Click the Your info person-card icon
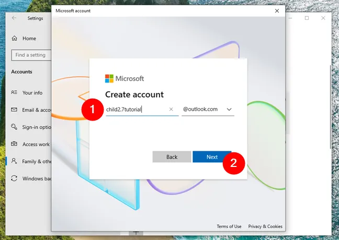339x240 pixels. click(14, 92)
